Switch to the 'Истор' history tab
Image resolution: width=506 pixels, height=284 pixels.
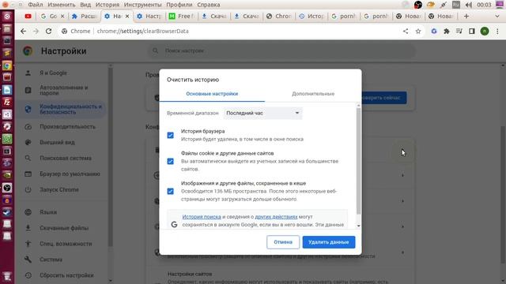click(312, 16)
